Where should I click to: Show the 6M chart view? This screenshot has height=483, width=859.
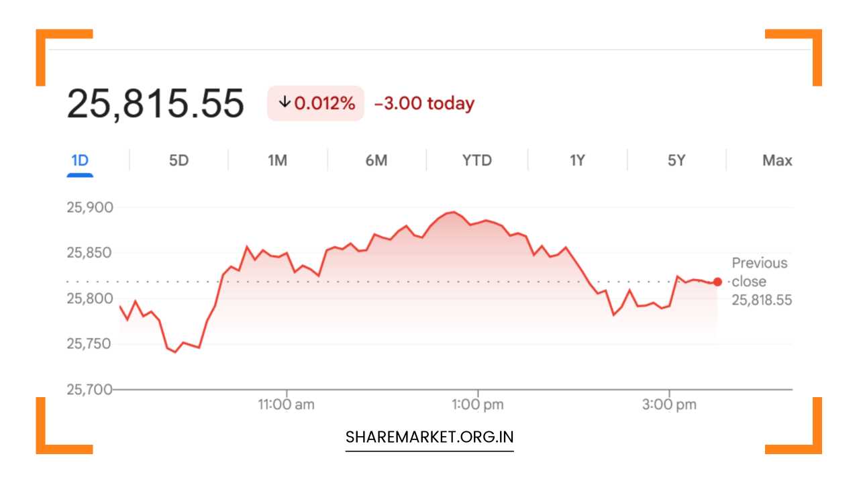tap(376, 161)
